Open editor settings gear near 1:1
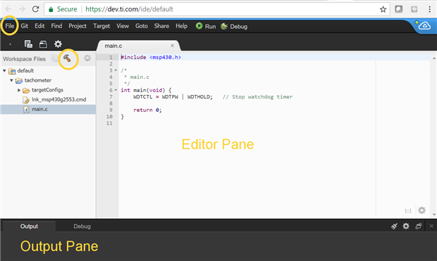 coord(421,210)
